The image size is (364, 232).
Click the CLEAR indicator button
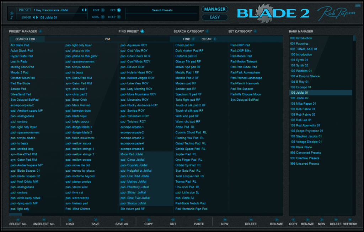click(215, 39)
